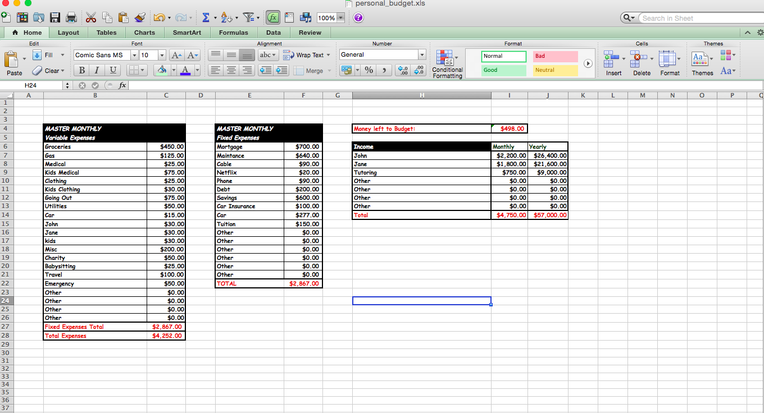Open the zoom 100% dropdown
Viewport: 764px width, 413px height.
[340, 18]
